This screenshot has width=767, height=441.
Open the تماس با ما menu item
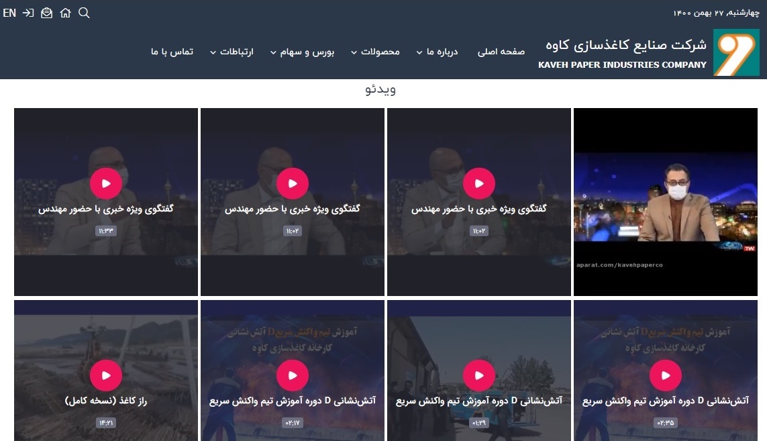pos(172,52)
